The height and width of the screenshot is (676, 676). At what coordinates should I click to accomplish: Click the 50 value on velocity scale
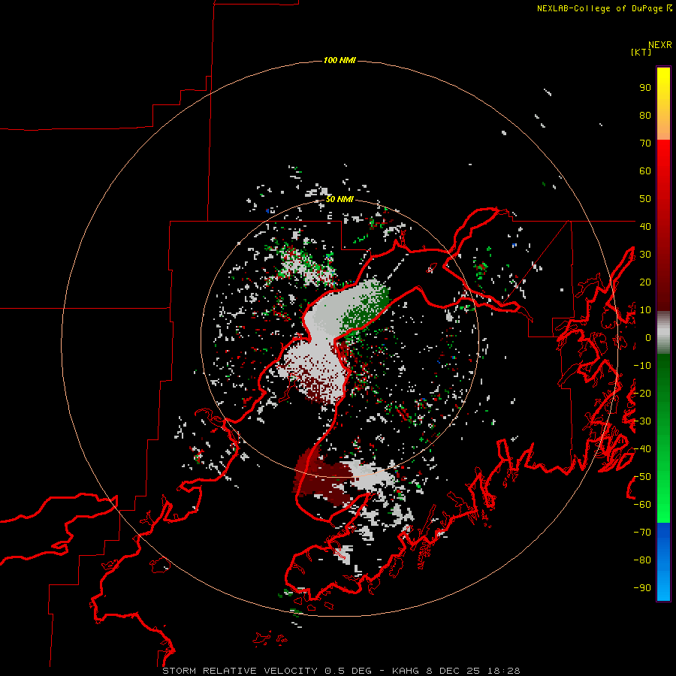(645, 199)
